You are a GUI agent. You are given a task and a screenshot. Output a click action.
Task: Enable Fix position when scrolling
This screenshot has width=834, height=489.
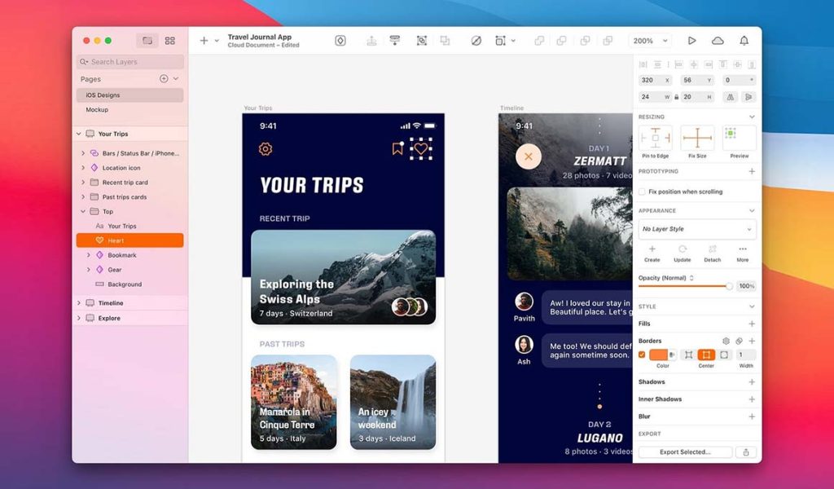[x=642, y=192]
